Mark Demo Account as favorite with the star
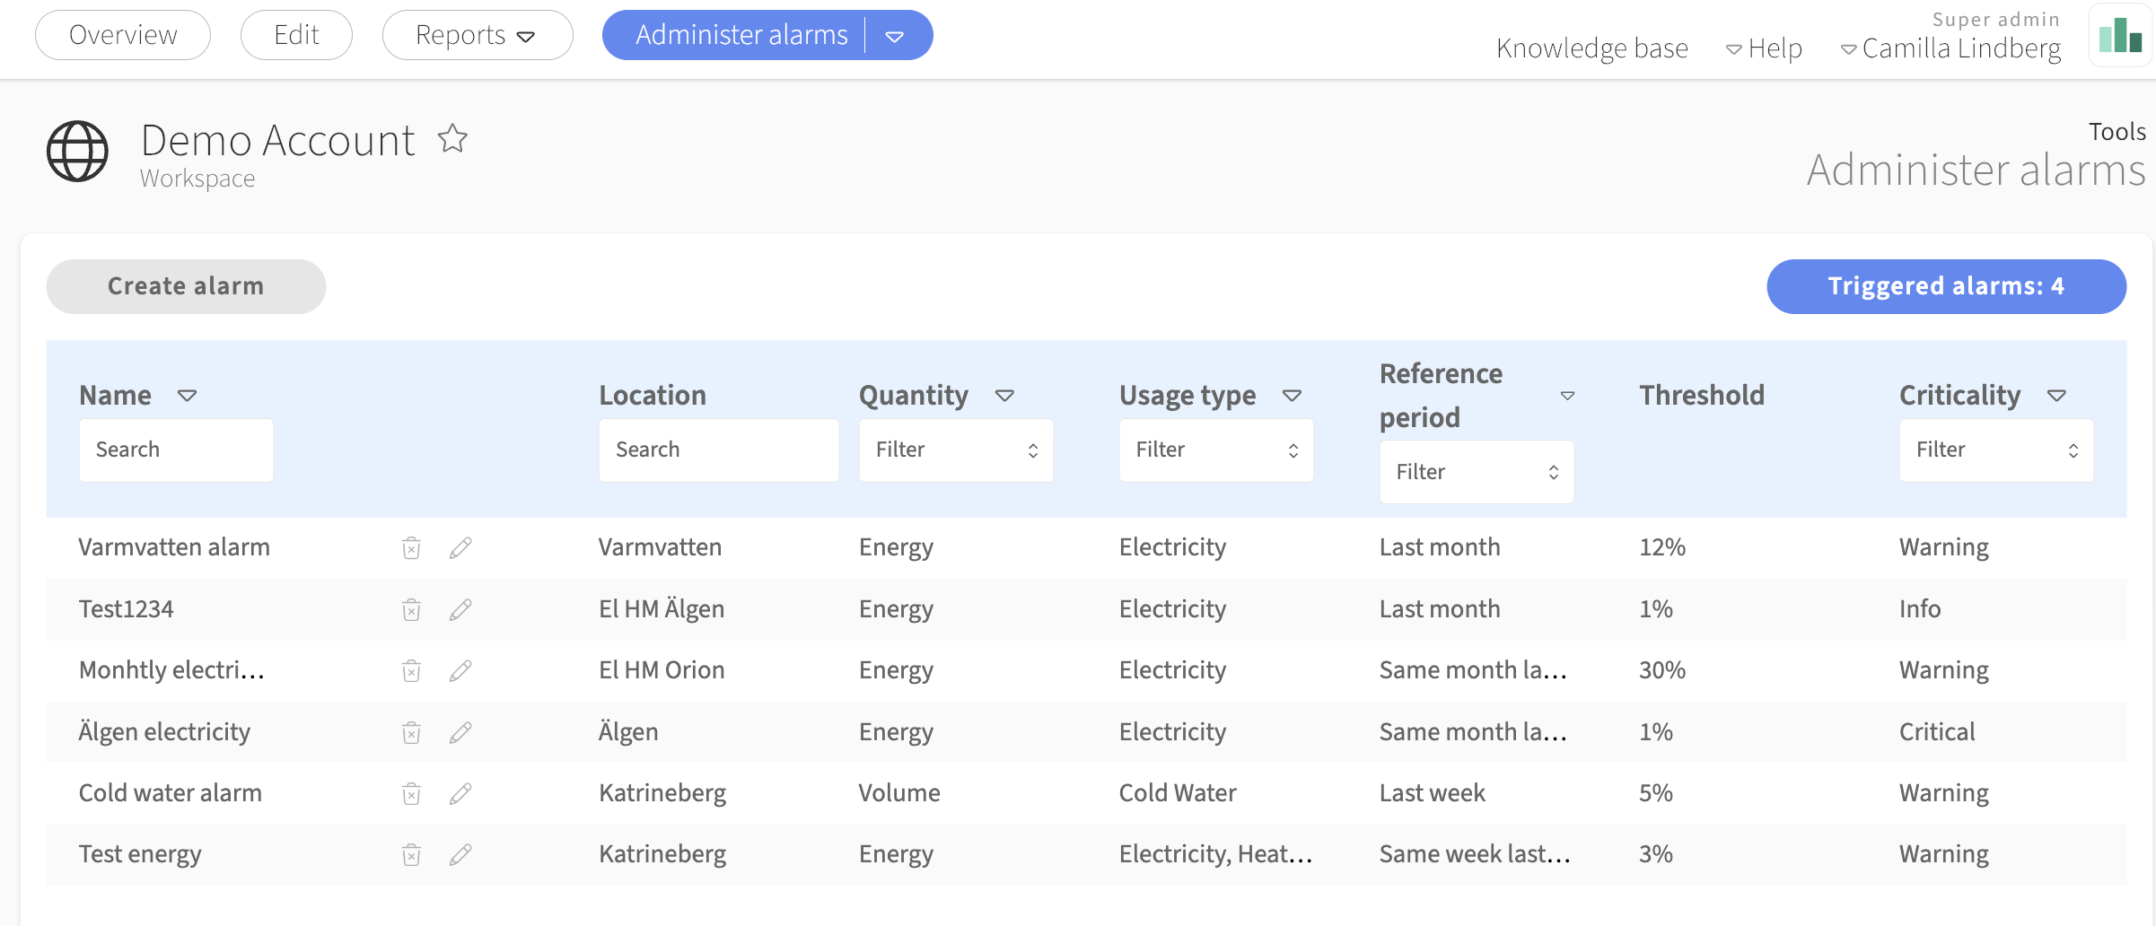The width and height of the screenshot is (2156, 926). 452,138
